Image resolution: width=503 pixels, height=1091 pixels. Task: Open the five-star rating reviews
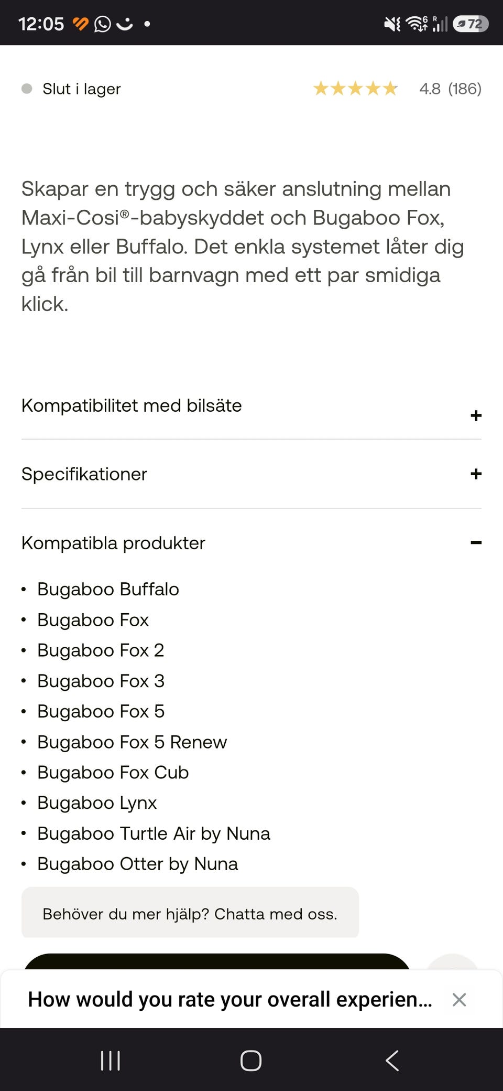(356, 89)
